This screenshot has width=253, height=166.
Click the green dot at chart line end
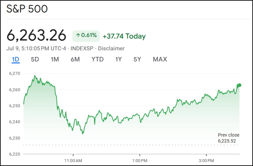239,85
